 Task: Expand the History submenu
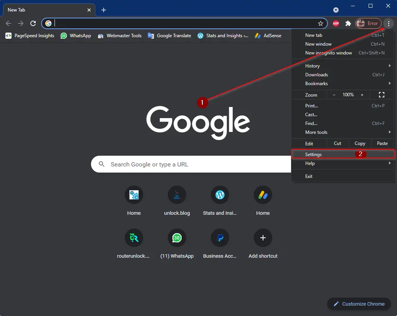[342, 66]
